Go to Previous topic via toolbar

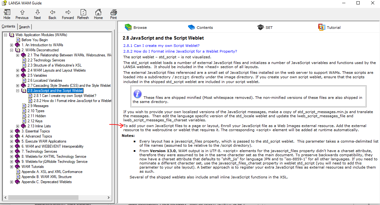click(x=22, y=12)
